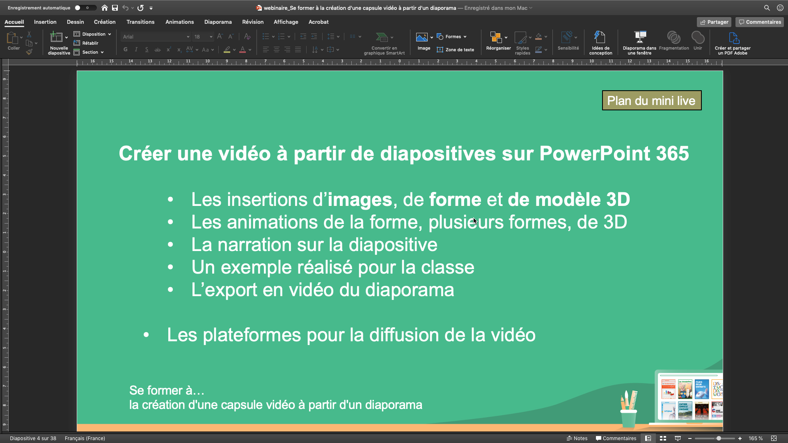Increase font size with the larger A icon

coord(220,37)
